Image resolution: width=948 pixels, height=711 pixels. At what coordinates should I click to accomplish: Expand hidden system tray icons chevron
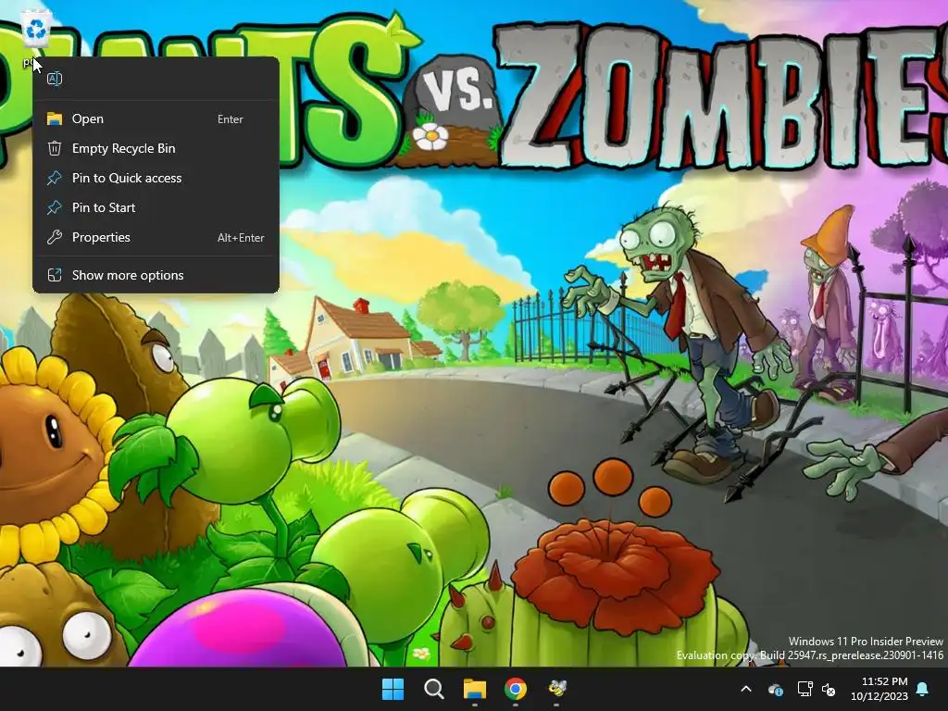(746, 689)
